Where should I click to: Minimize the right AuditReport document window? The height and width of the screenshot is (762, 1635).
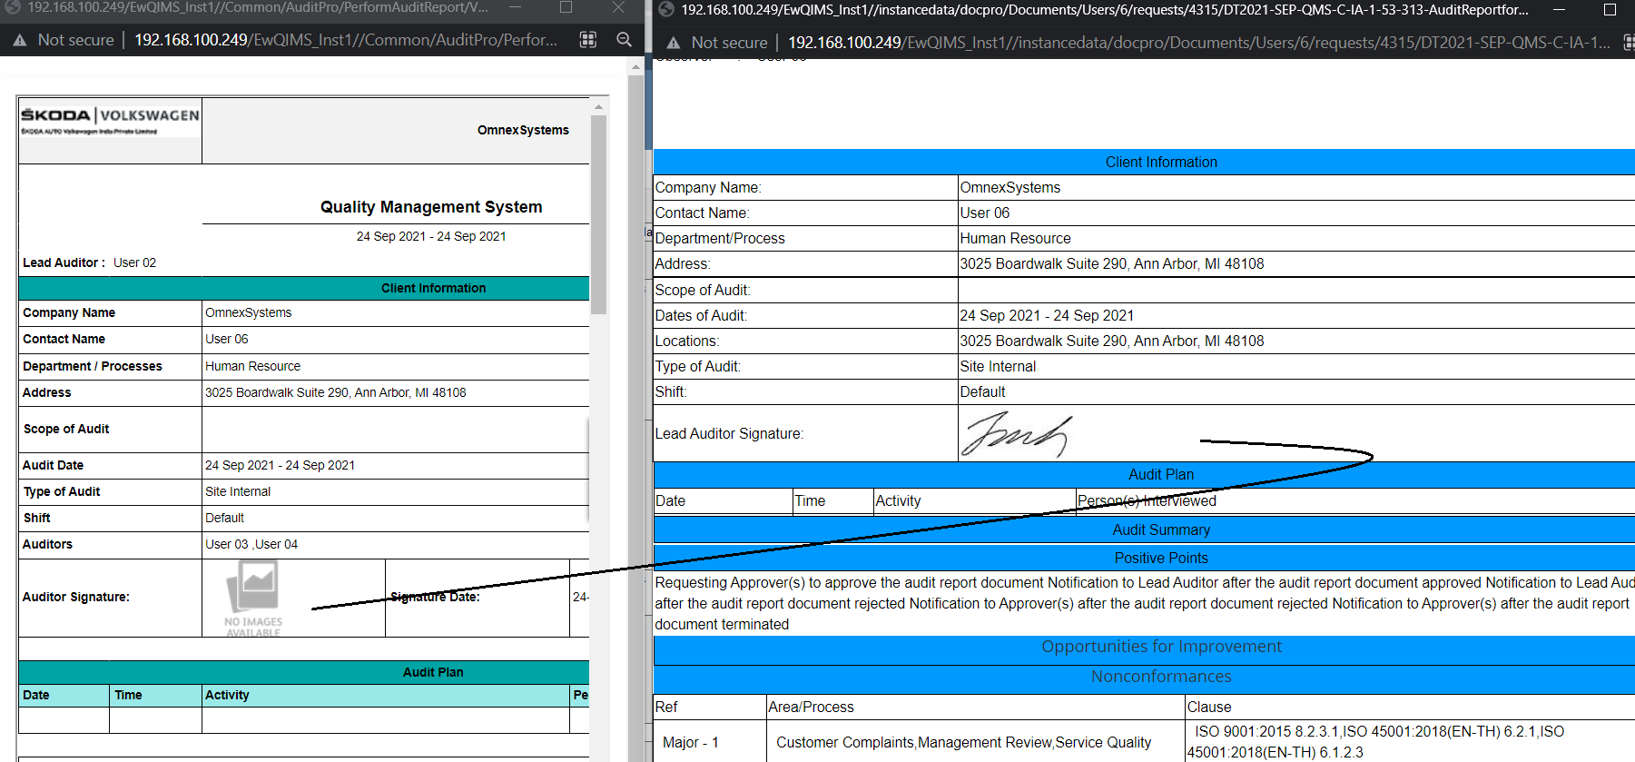coord(1559,9)
